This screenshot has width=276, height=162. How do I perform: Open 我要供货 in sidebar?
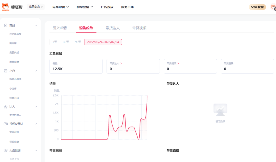click(x=14, y=52)
